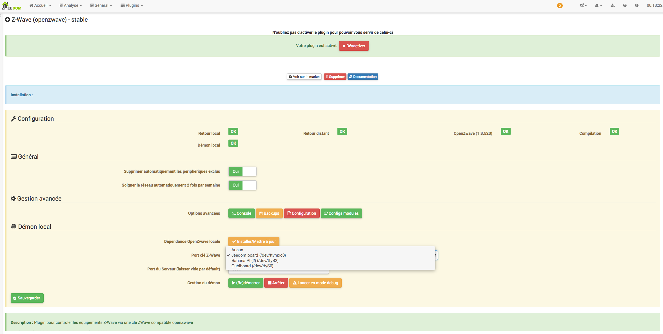The width and height of the screenshot is (663, 334).
Task: Click the OK badge for OpenZwave (1.3.523)
Action: click(x=506, y=131)
